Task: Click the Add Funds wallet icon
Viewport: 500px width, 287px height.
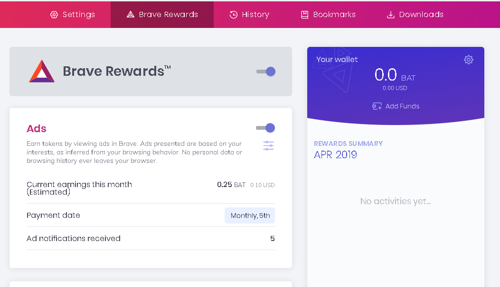Action: coord(377,106)
